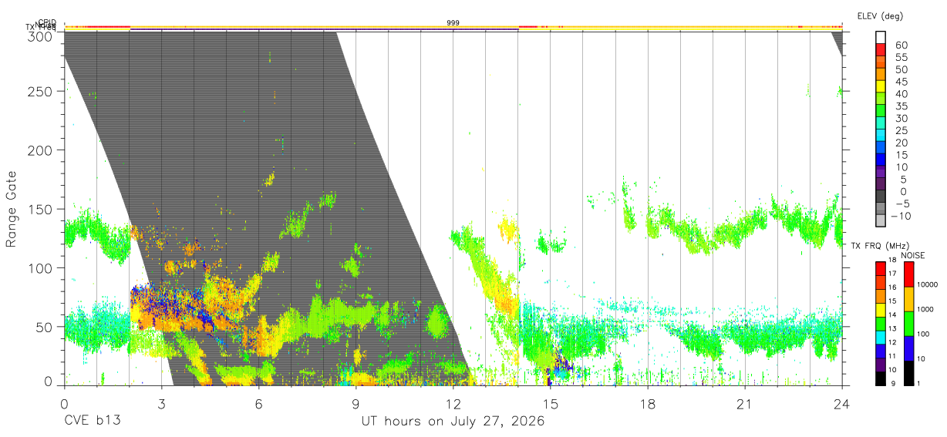Viewport: 947px width, 437px height.
Task: Click the cyan ELEV segment between 20 and 25
Action: [881, 136]
